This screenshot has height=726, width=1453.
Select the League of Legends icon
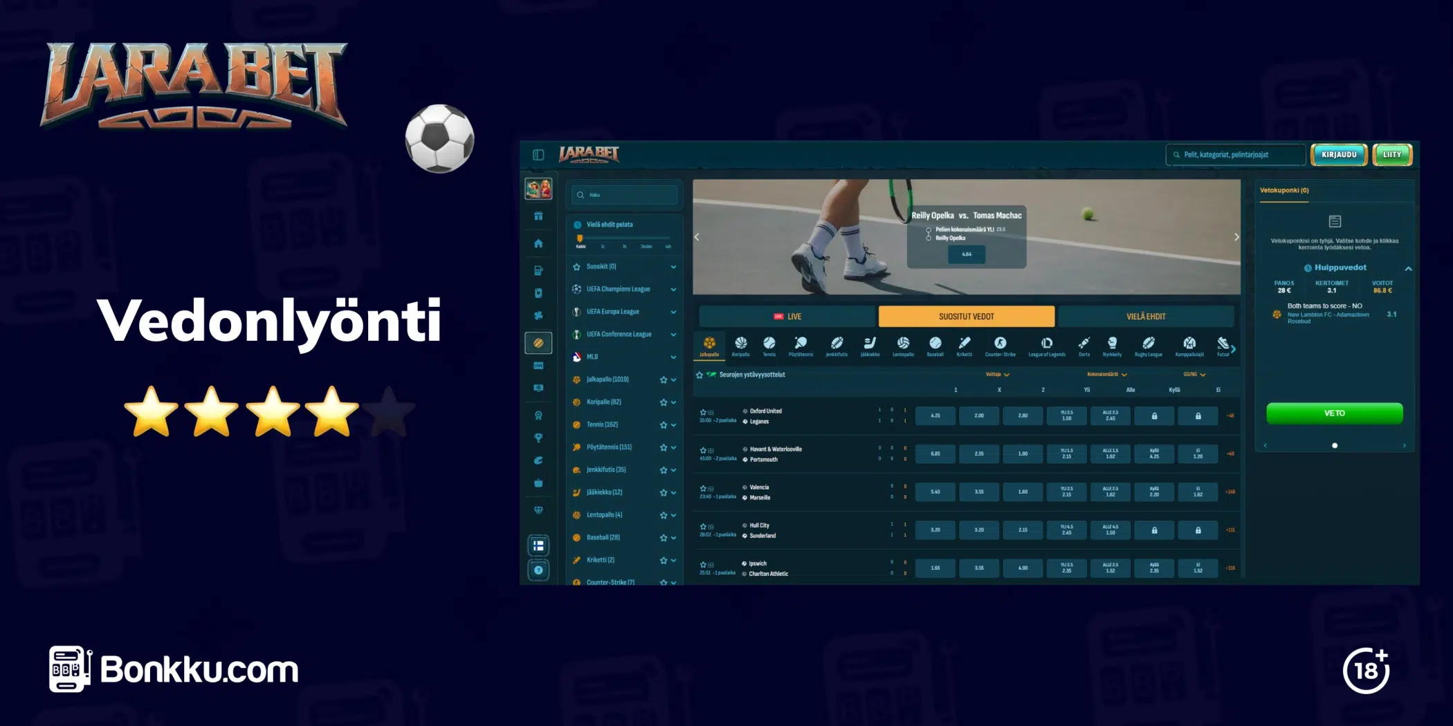[1047, 346]
